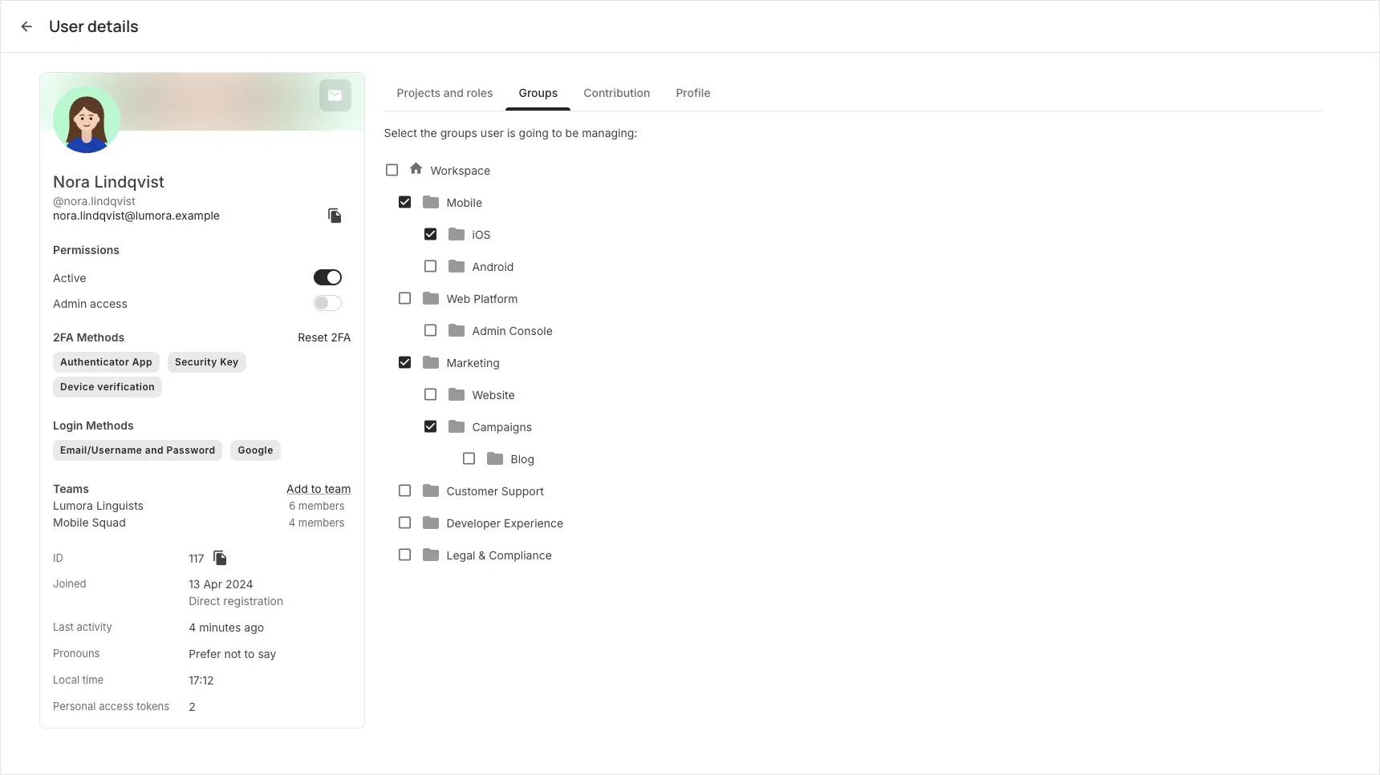Turn off the Active toggle
This screenshot has height=775, width=1380.
[x=327, y=277]
